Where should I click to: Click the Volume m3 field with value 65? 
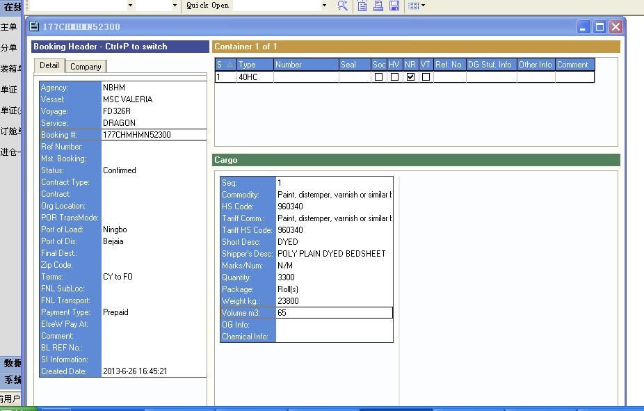click(334, 313)
